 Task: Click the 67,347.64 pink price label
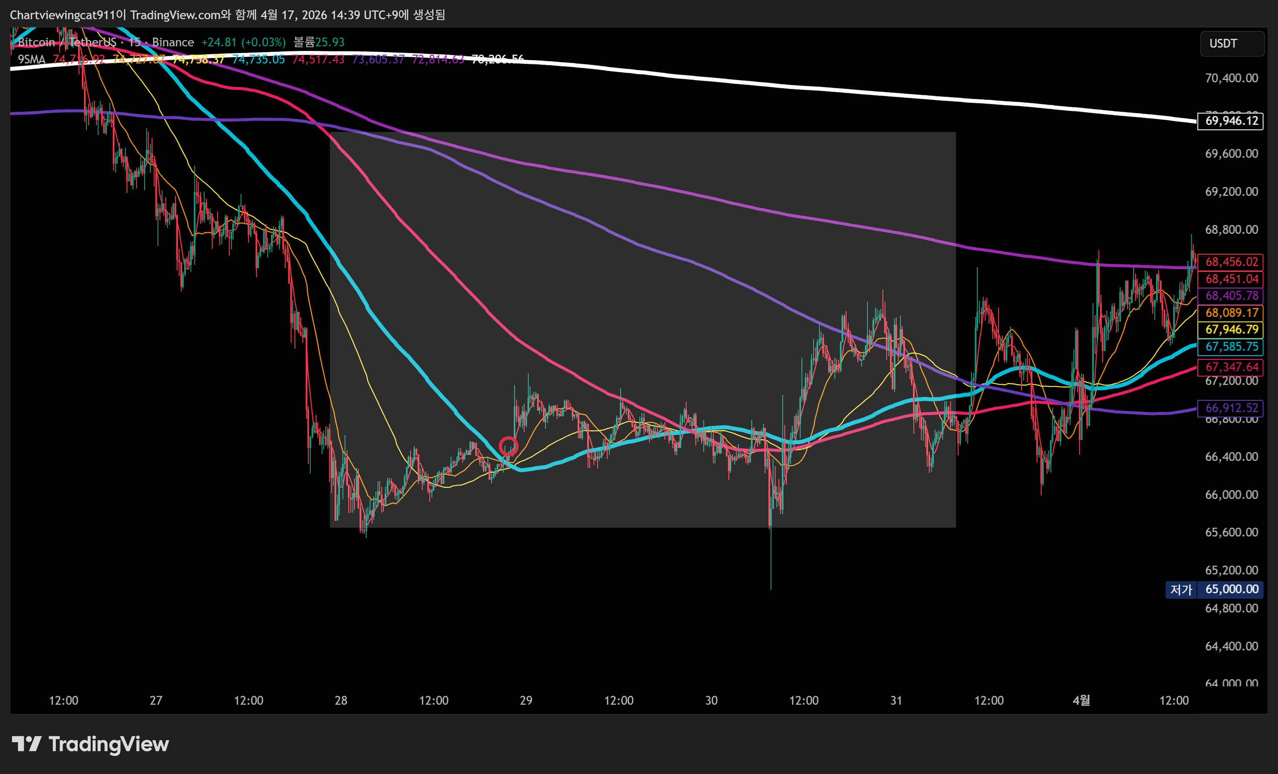point(1230,367)
